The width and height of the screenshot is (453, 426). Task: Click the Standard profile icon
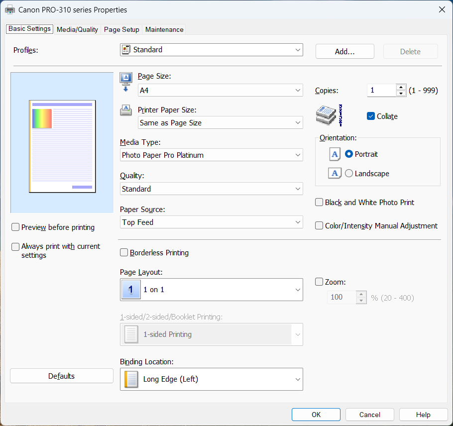coord(126,50)
